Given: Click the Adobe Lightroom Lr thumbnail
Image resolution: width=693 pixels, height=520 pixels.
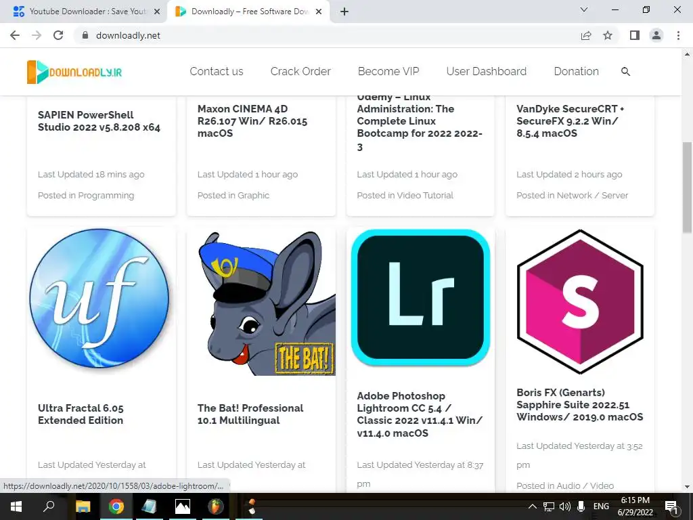Looking at the screenshot, I should tap(420, 297).
